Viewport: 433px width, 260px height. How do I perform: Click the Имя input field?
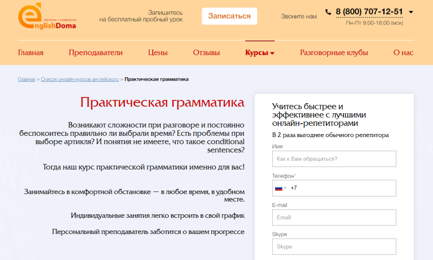tap(333, 159)
